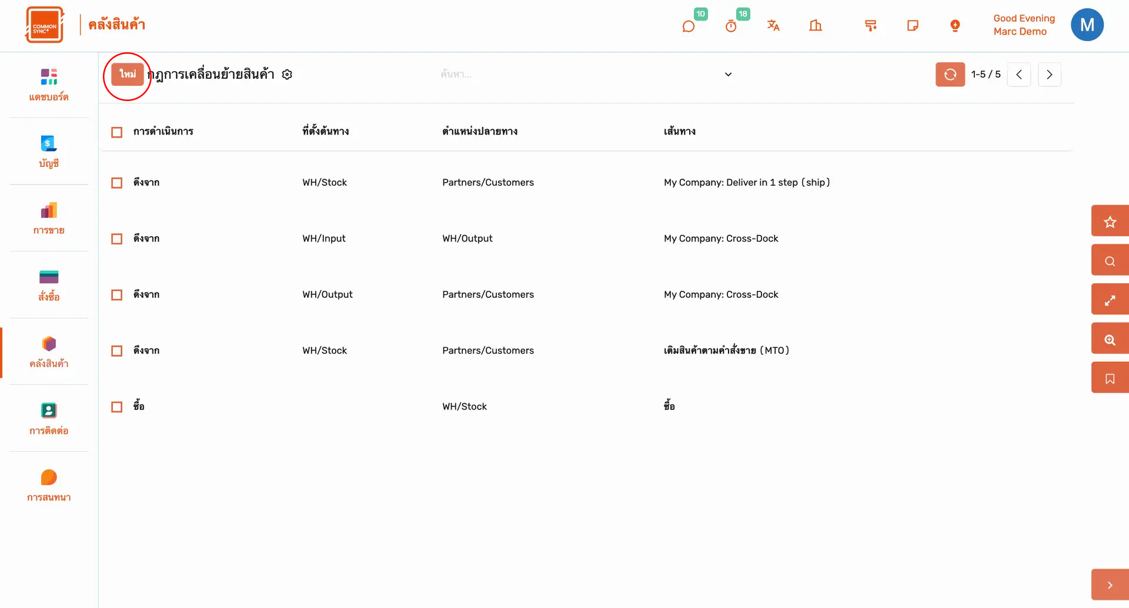Click the WH/Output source location cell
The width and height of the screenshot is (1129, 608).
pyautogui.click(x=328, y=295)
